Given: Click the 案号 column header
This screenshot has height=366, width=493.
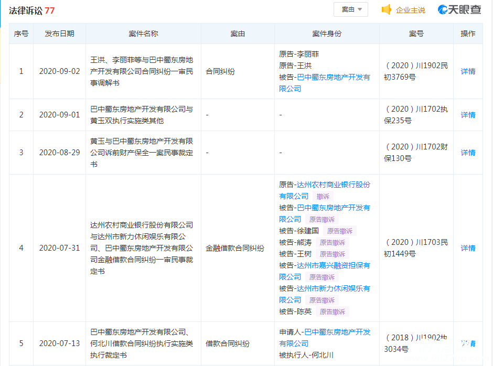Looking at the screenshot, I should [x=416, y=34].
